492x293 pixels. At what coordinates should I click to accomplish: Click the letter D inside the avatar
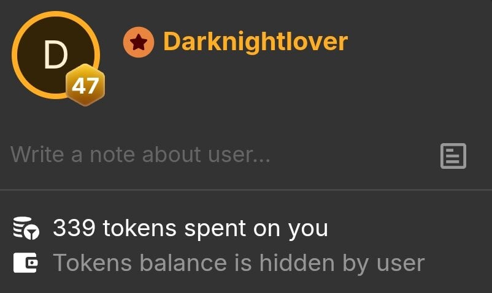[x=56, y=55]
